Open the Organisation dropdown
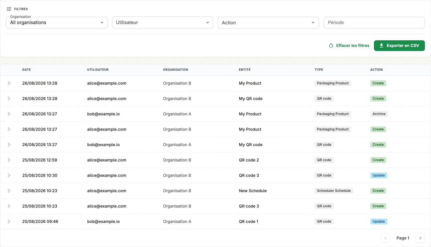This screenshot has width=431, height=247. tap(57, 23)
